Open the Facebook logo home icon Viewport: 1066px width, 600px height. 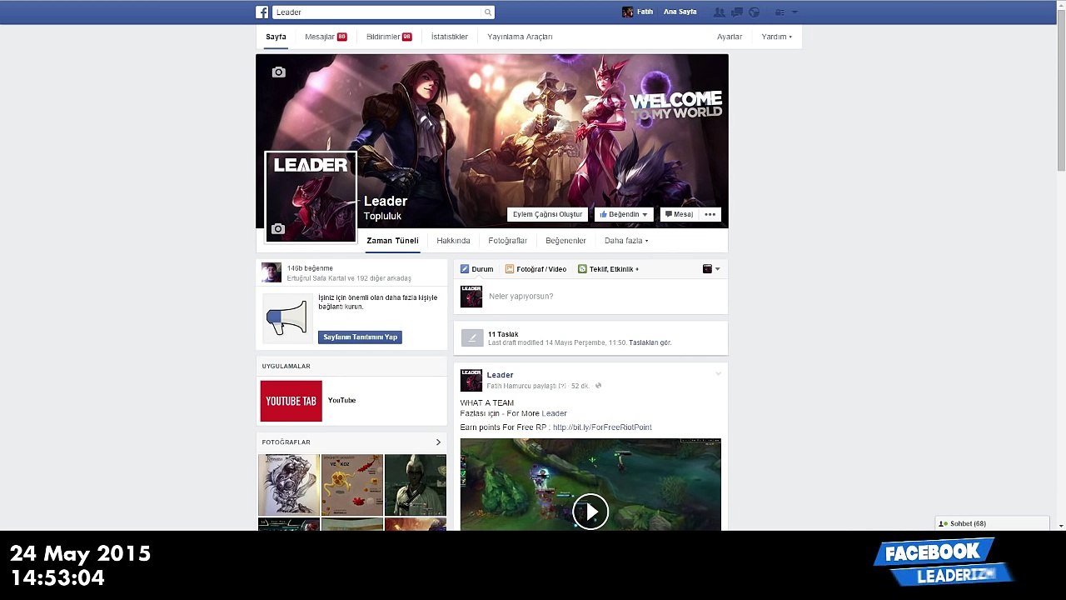[262, 12]
